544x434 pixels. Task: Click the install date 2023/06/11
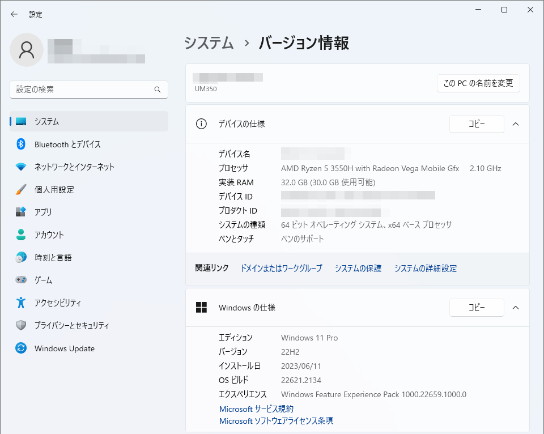(301, 366)
